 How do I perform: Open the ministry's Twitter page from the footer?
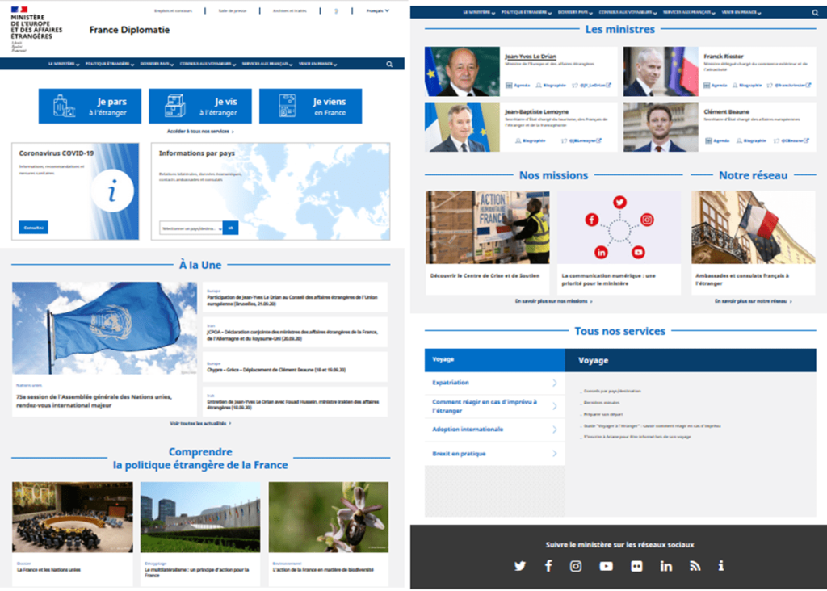point(519,566)
